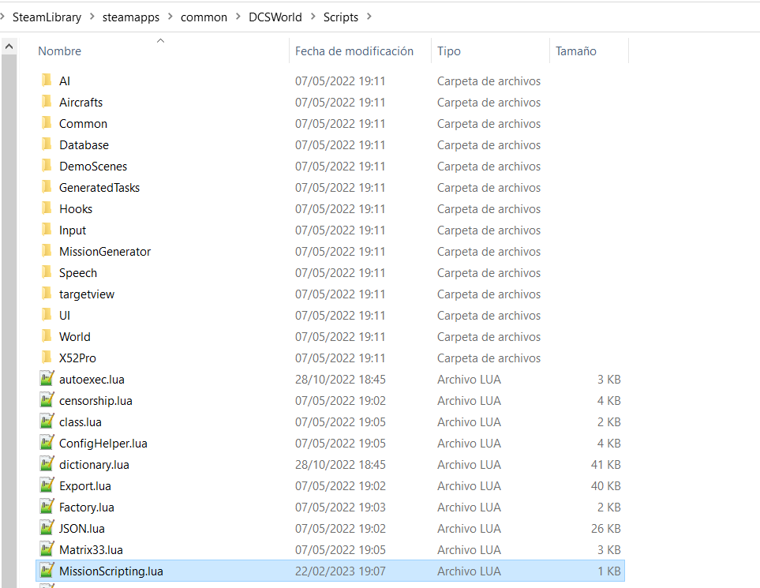
Task: Click the Matrix33.lua file icon
Action: click(47, 549)
